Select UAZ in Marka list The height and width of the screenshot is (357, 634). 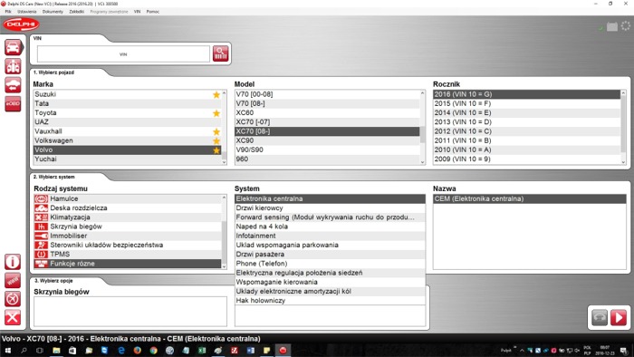pos(127,122)
